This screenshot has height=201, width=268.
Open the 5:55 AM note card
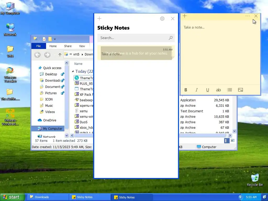pyautogui.click(x=136, y=53)
